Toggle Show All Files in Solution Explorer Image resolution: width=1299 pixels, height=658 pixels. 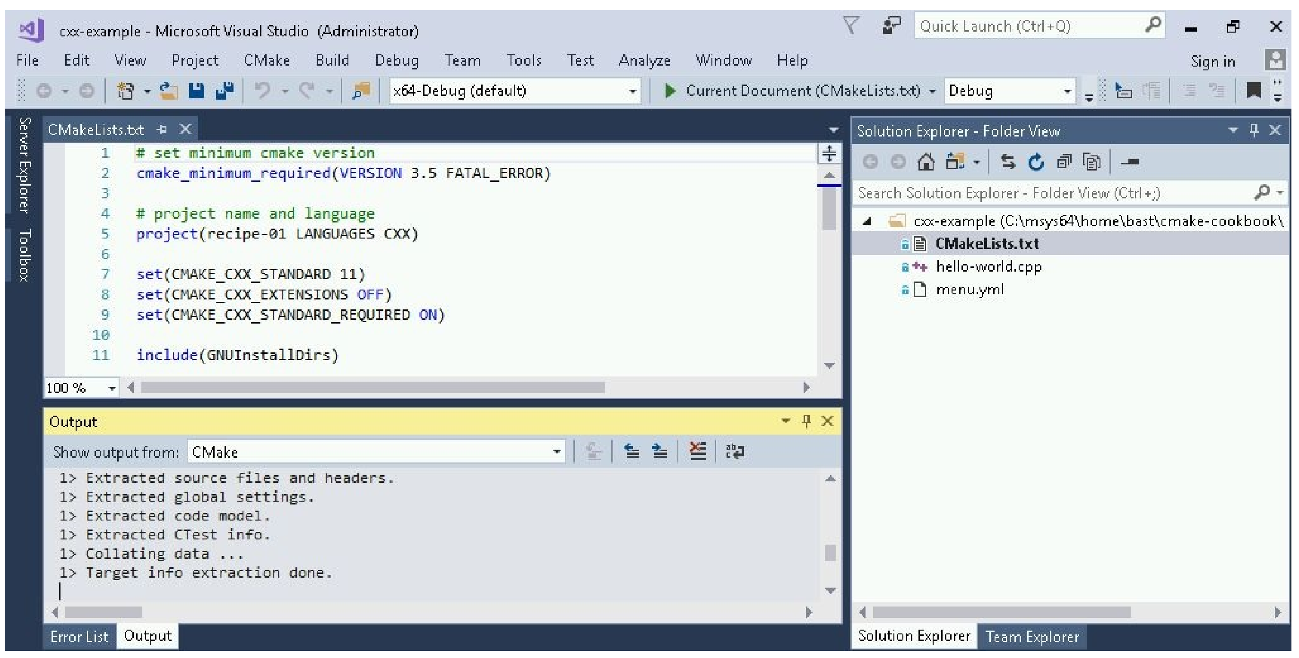(x=1092, y=162)
